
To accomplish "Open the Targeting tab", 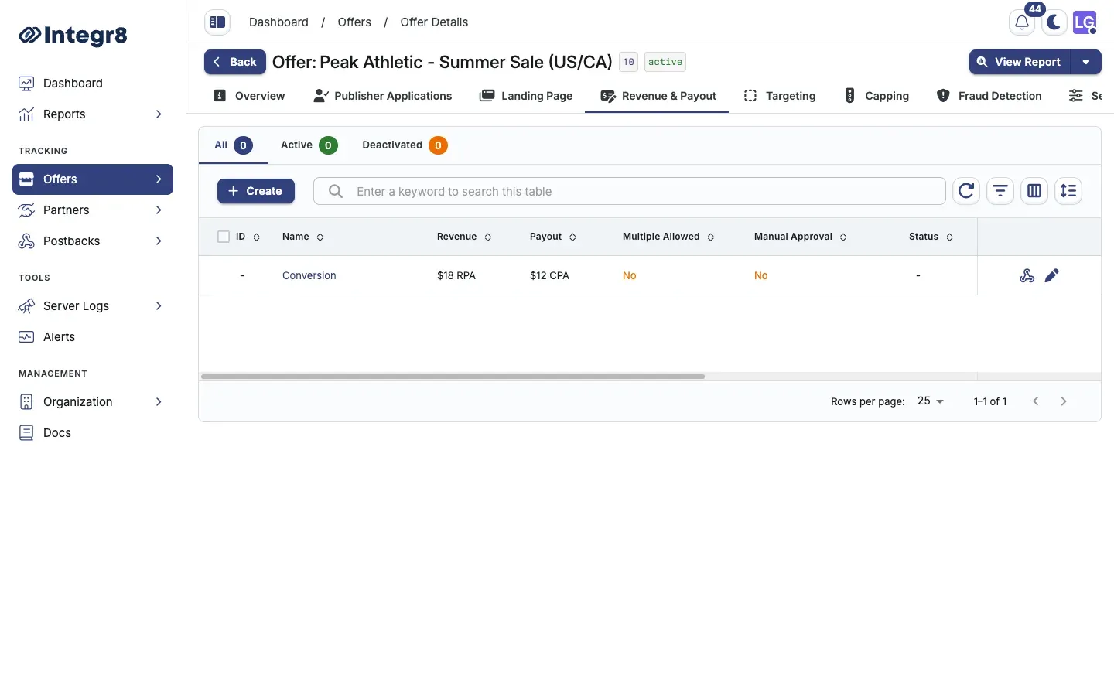I will point(780,96).
